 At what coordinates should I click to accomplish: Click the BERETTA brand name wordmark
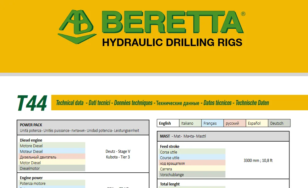(x=173, y=22)
